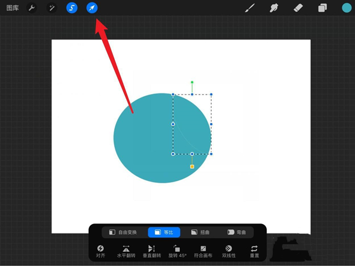Image resolution: width=355 pixels, height=266 pixels.
Task: Open the teal color swatch
Action: pos(346,8)
